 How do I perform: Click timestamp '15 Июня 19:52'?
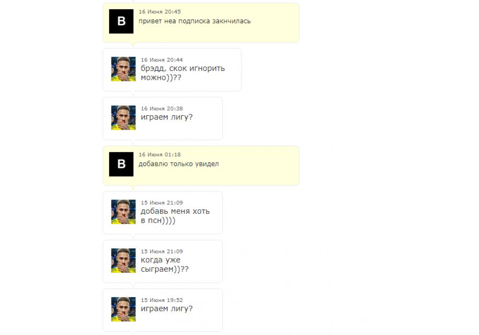pos(161,300)
